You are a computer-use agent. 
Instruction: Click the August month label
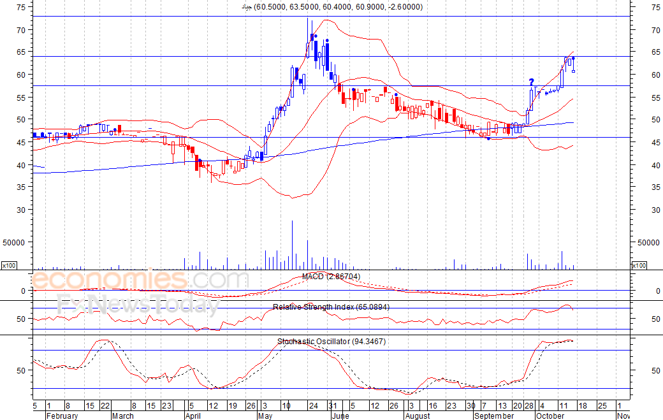(x=418, y=416)
